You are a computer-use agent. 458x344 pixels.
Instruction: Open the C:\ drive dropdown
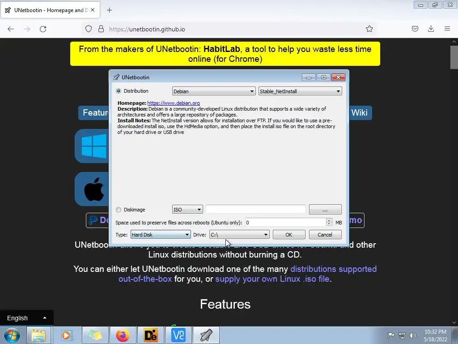point(239,235)
